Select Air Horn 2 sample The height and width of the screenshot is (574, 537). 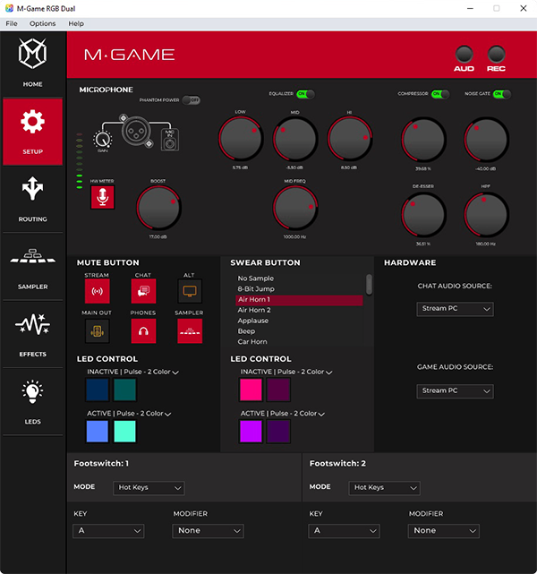click(299, 311)
